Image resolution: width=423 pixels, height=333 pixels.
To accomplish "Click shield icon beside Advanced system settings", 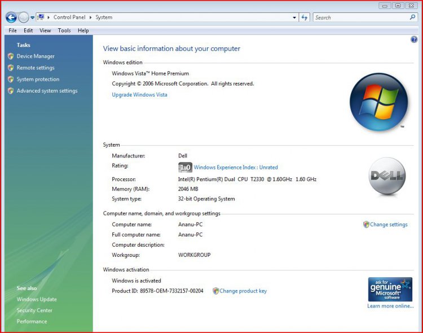I will [x=11, y=91].
